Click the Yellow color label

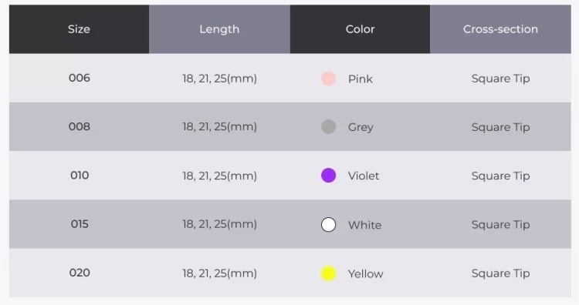pyautogui.click(x=366, y=273)
